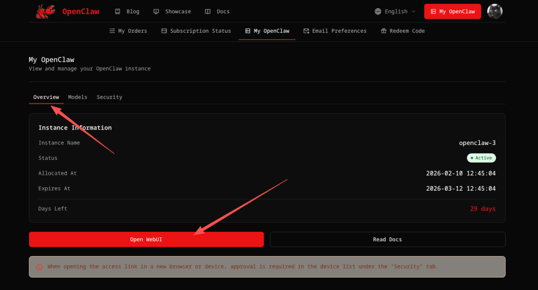538x290 pixels.
Task: Click the globe language icon
Action: click(378, 11)
